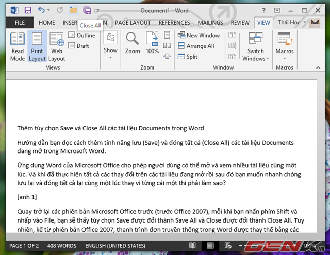
Task: Split the document window
Action: pyautogui.click(x=188, y=57)
